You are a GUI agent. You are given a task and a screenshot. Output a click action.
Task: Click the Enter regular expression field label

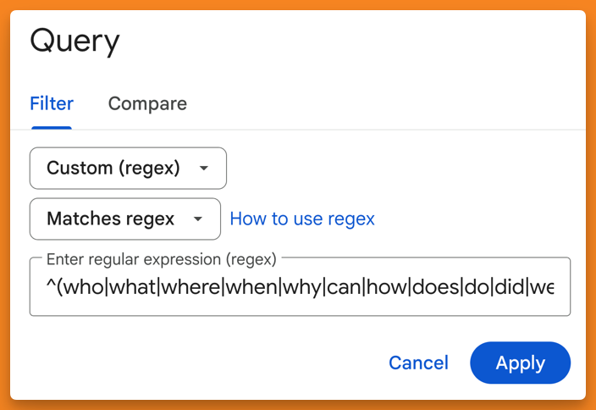pos(161,259)
